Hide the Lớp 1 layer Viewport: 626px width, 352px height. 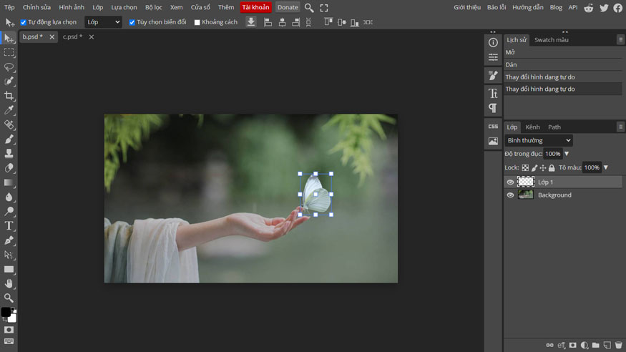510,182
